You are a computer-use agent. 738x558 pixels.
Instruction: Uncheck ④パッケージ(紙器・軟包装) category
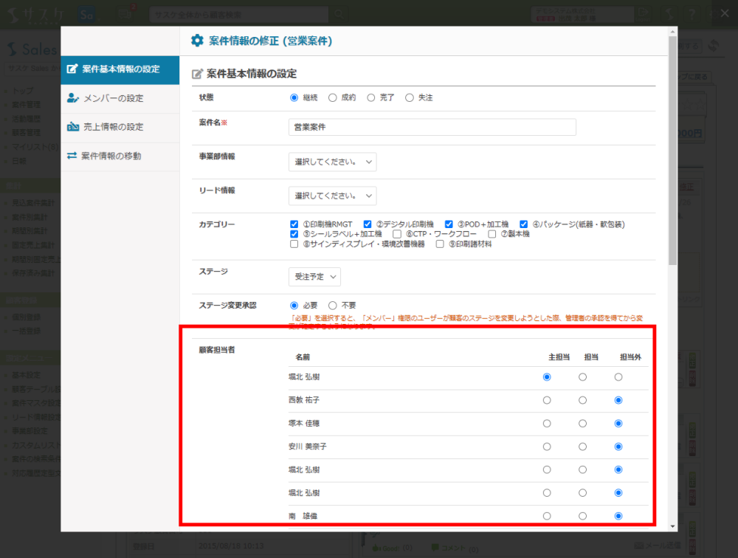[524, 224]
